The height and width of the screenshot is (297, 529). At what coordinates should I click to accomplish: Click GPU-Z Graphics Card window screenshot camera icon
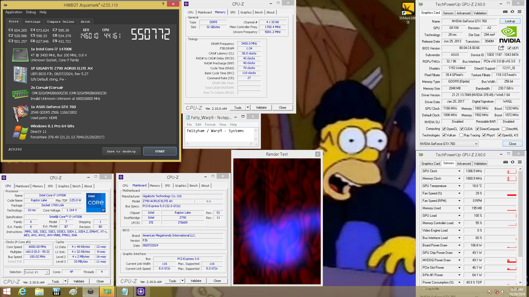(505, 12)
